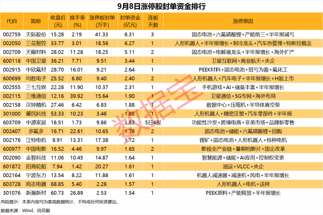The width and height of the screenshot is (323, 215).
Task: Select stock name 均胜电子
Action: [36, 79]
